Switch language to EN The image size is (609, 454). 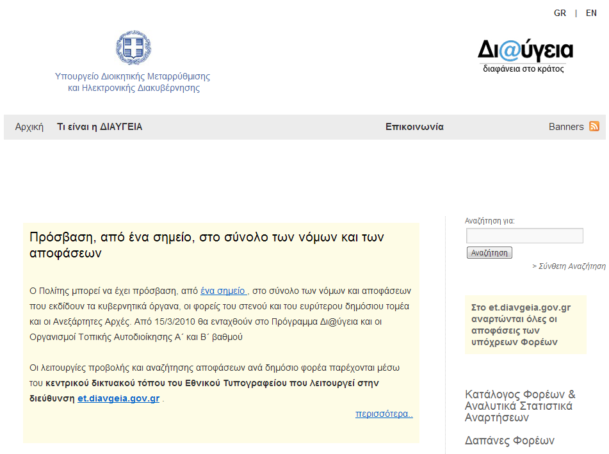coord(591,13)
